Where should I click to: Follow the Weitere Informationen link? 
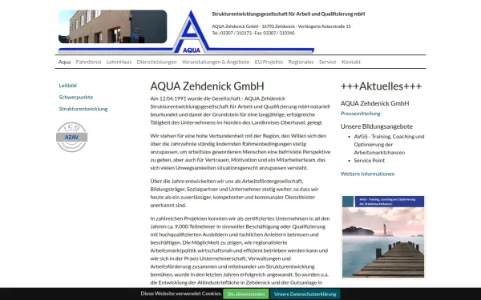[367, 174]
